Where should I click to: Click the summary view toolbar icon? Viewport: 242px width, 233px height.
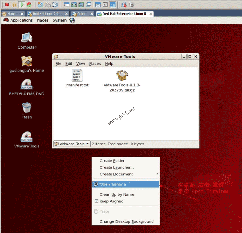click(98, 5)
